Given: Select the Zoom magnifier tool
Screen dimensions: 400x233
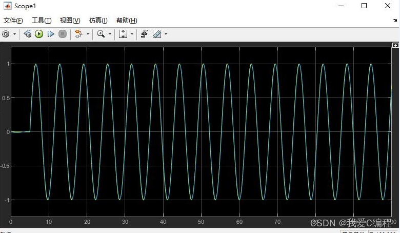Looking at the screenshot, I should 101,34.
